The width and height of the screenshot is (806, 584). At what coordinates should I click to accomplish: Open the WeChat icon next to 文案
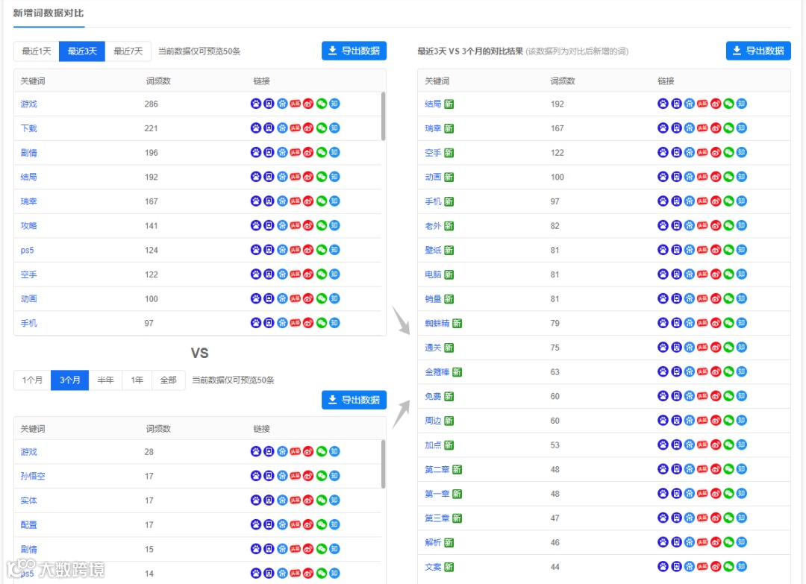click(x=728, y=567)
